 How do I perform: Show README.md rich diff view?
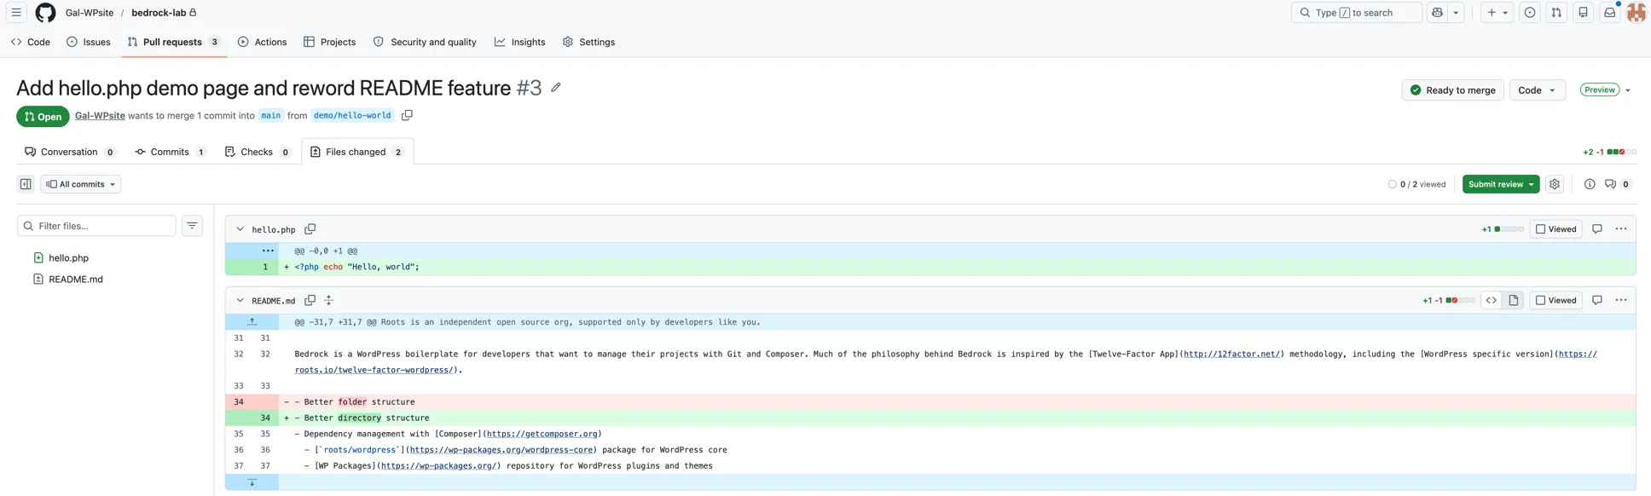(1513, 301)
